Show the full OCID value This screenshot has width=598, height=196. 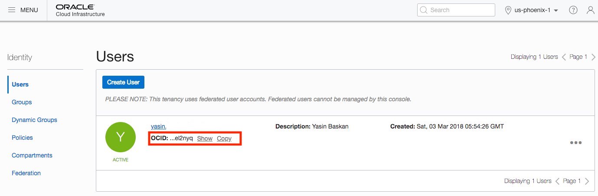tap(205, 138)
